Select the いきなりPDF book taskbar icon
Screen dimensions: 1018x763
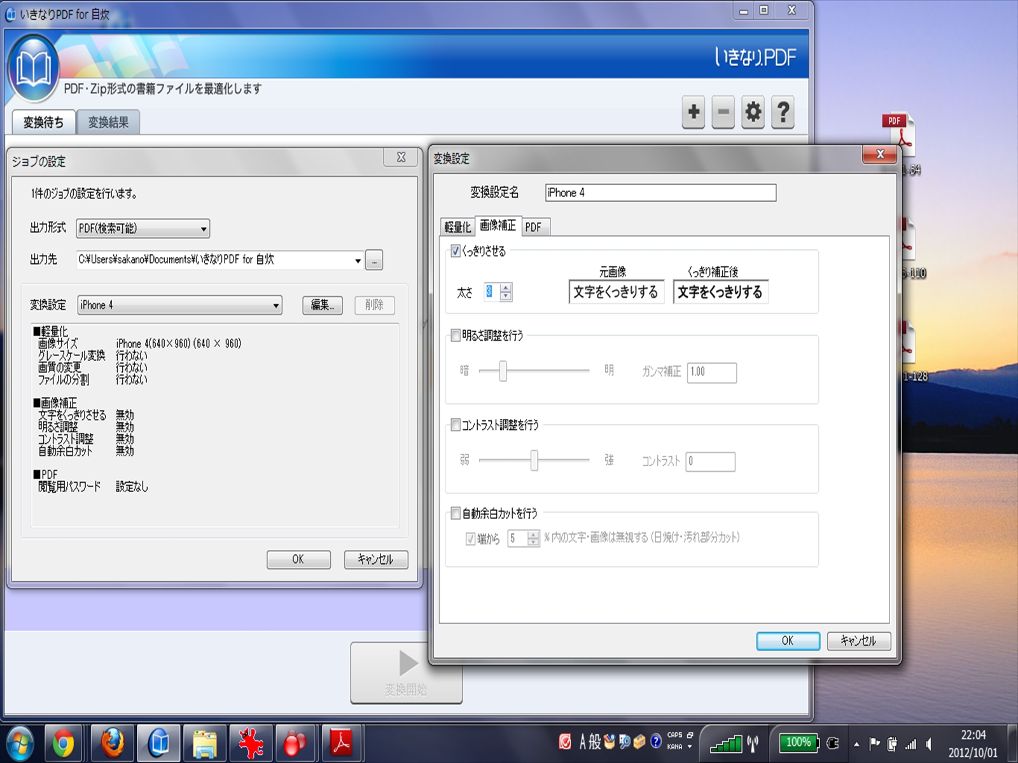tap(159, 743)
